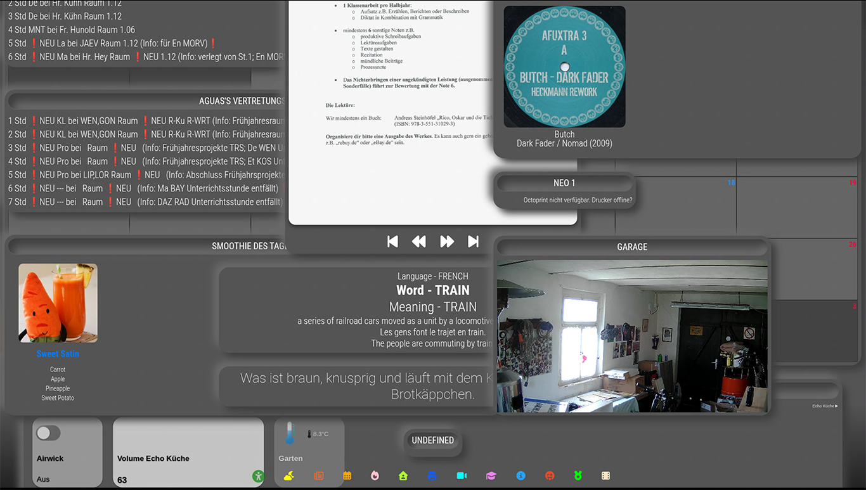Open the purple graduation cap page

491,475
